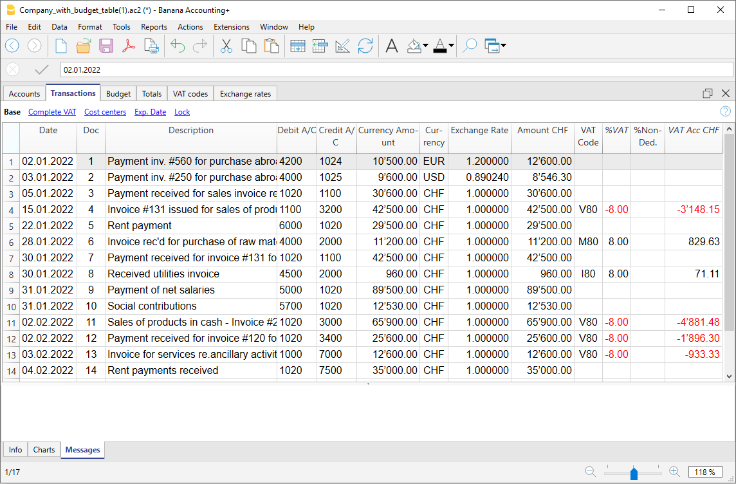Click the 118 % zoom field
This screenshot has height=484, width=736.
click(x=705, y=472)
